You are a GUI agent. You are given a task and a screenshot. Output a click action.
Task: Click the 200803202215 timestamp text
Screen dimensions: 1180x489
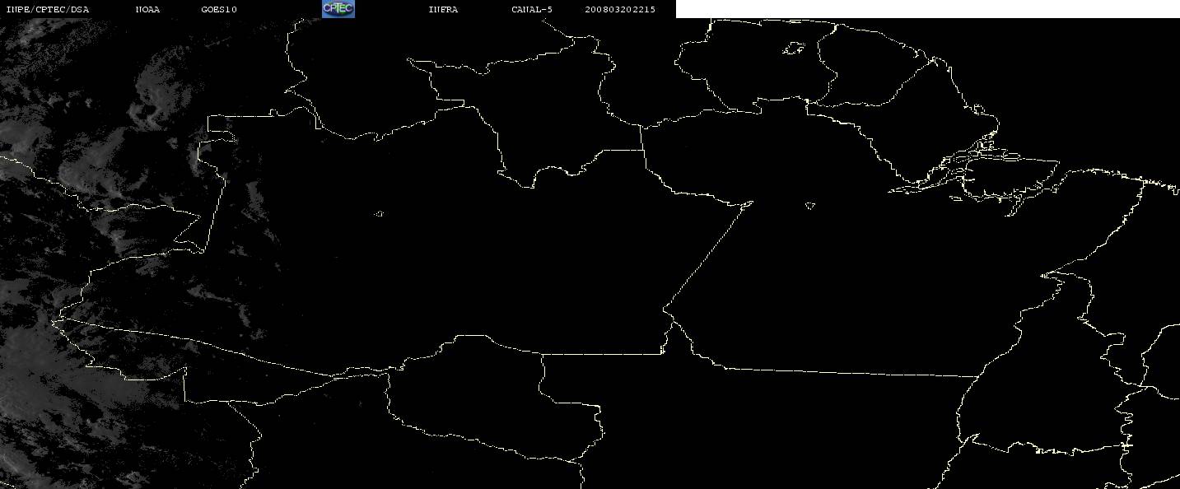[x=620, y=10]
